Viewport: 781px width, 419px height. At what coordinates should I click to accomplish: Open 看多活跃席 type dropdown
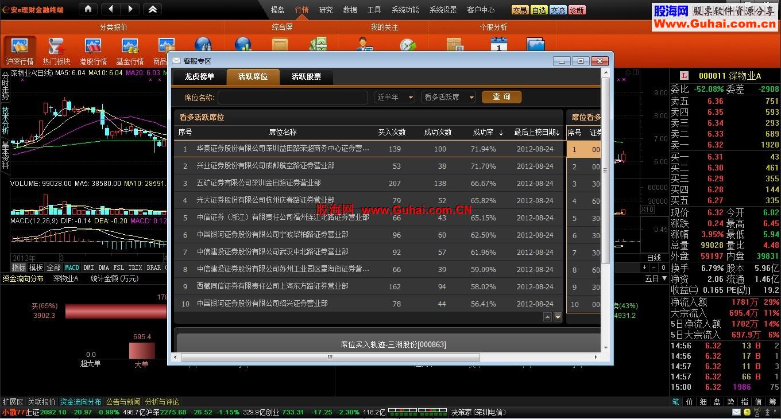[x=449, y=97]
